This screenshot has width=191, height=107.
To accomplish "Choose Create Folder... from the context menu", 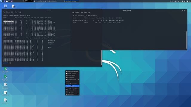I will tap(72, 78).
